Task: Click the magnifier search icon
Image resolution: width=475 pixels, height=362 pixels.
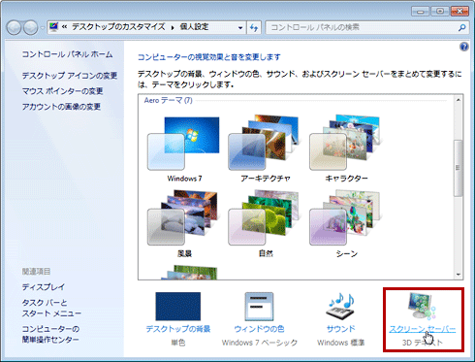Action: click(462, 28)
